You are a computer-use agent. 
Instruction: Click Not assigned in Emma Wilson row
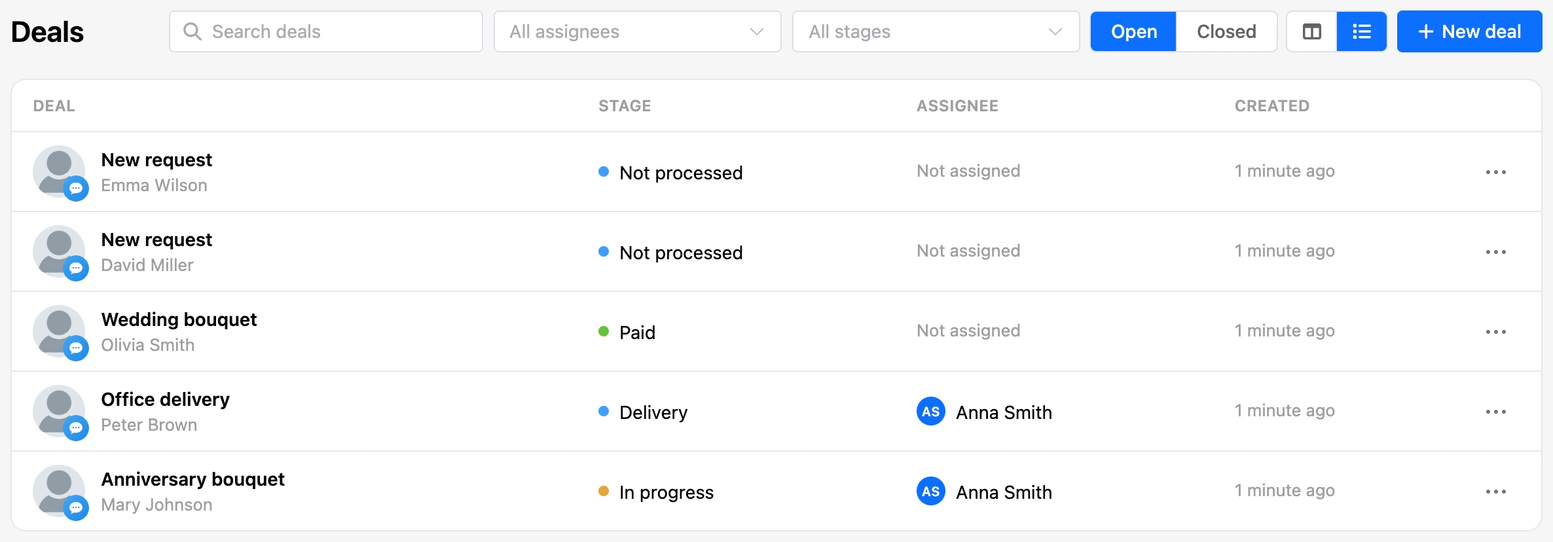coord(968,171)
